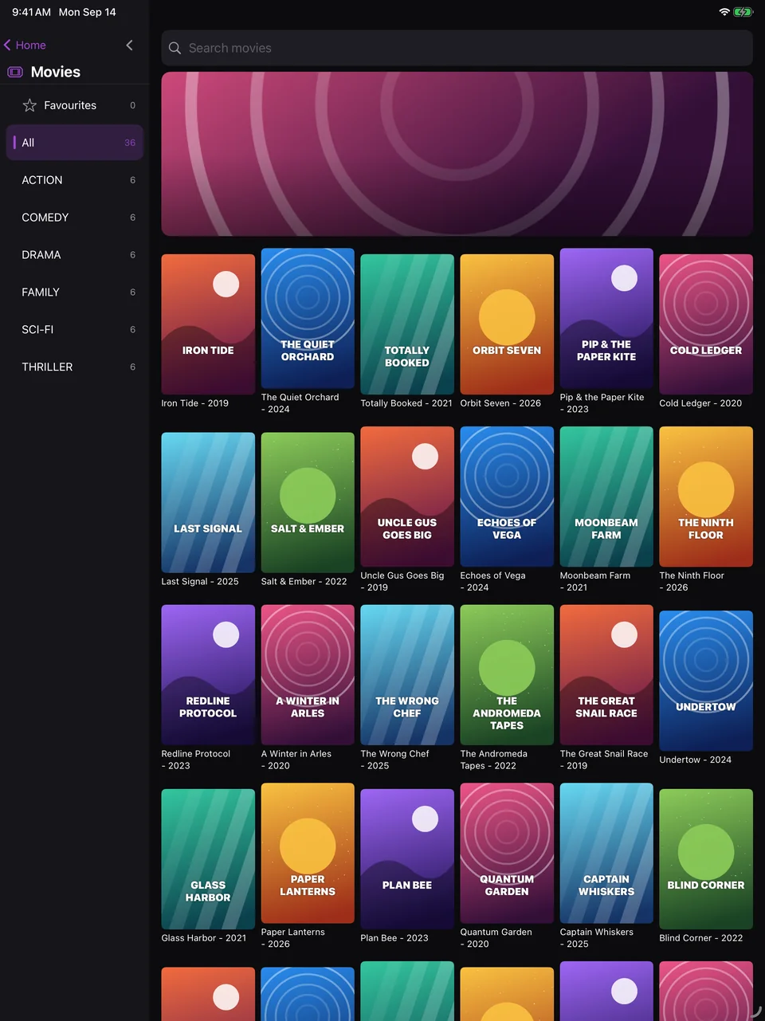The image size is (765, 1021).
Task: Open the Favourites list
Action: coord(75,105)
